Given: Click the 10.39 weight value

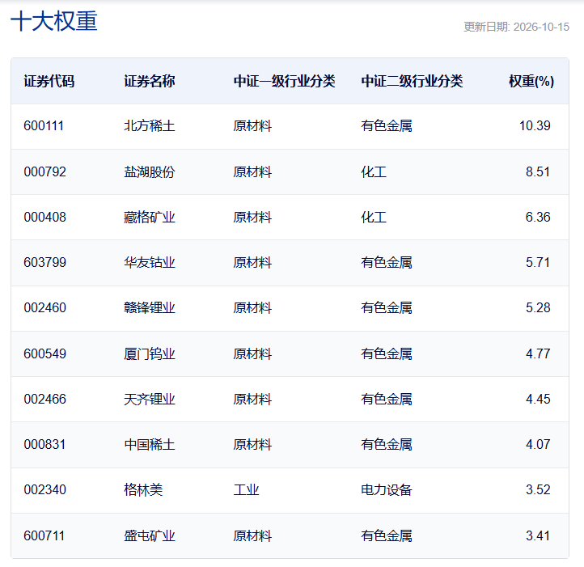Looking at the screenshot, I should click(x=535, y=126).
